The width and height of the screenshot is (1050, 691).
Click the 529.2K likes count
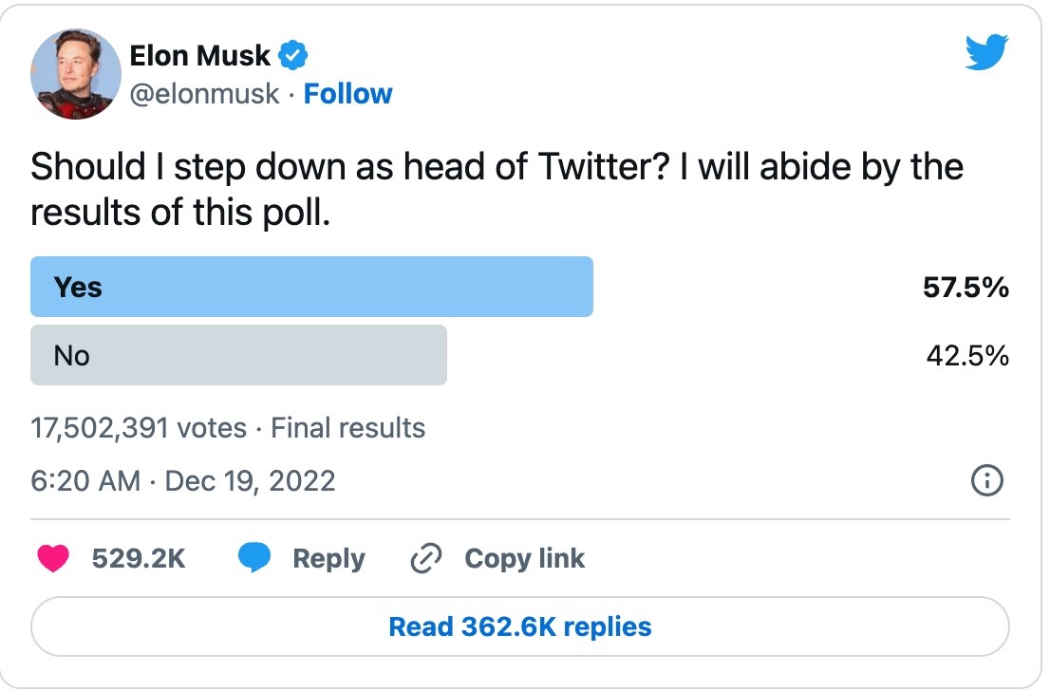(139, 558)
